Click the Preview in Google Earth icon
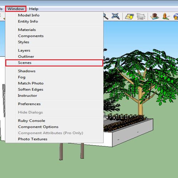Screen dimensions: 178x178 point(176,16)
